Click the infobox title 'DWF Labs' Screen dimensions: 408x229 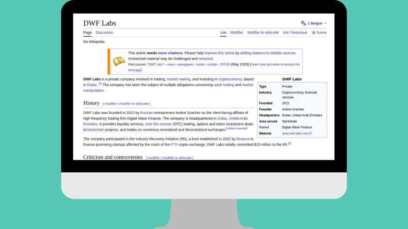tap(292, 79)
